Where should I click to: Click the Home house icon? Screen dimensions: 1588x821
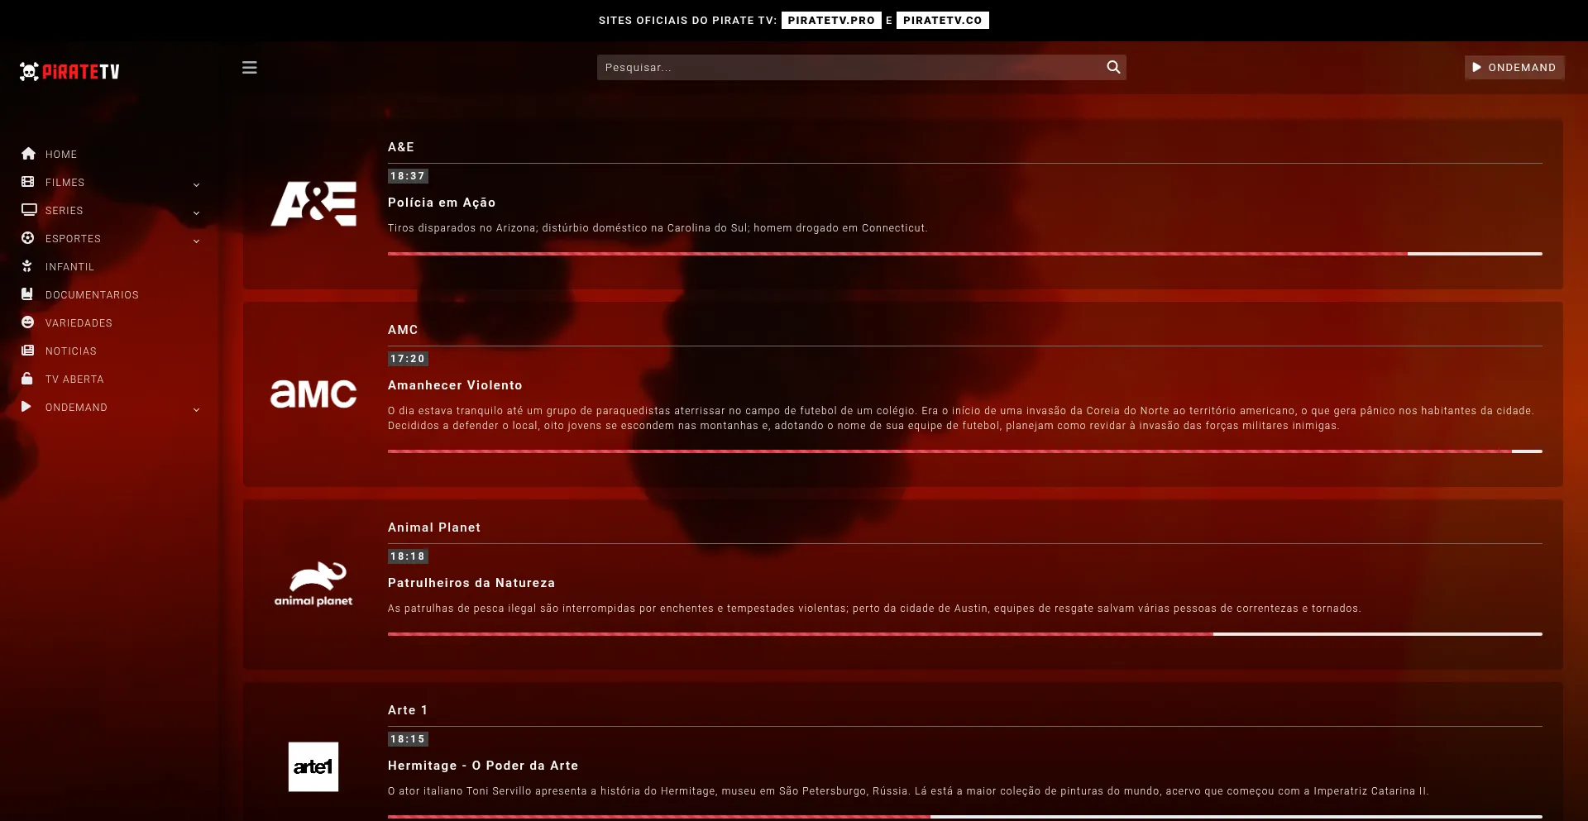click(x=28, y=154)
